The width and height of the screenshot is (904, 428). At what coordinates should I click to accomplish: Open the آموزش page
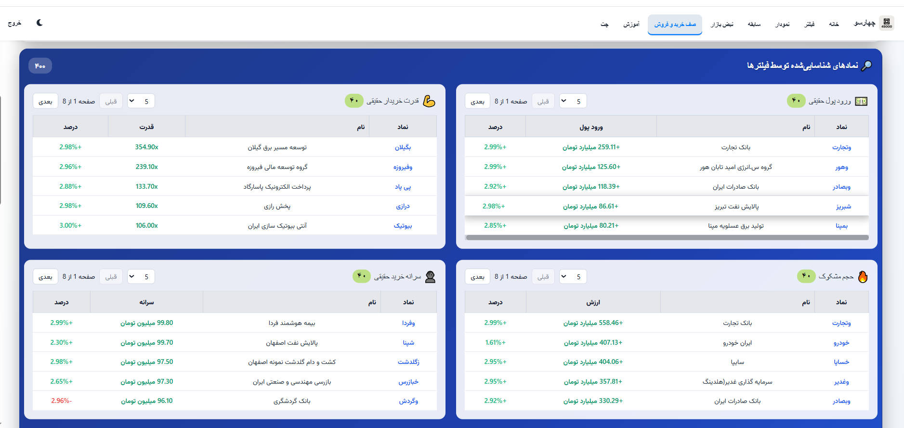pyautogui.click(x=631, y=24)
